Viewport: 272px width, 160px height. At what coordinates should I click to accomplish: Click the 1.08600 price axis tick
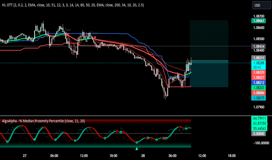click(x=259, y=28)
